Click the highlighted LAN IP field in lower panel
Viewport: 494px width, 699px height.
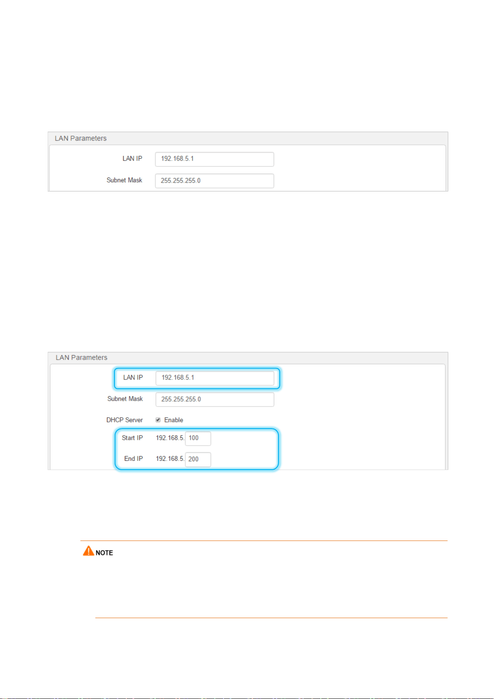215,378
